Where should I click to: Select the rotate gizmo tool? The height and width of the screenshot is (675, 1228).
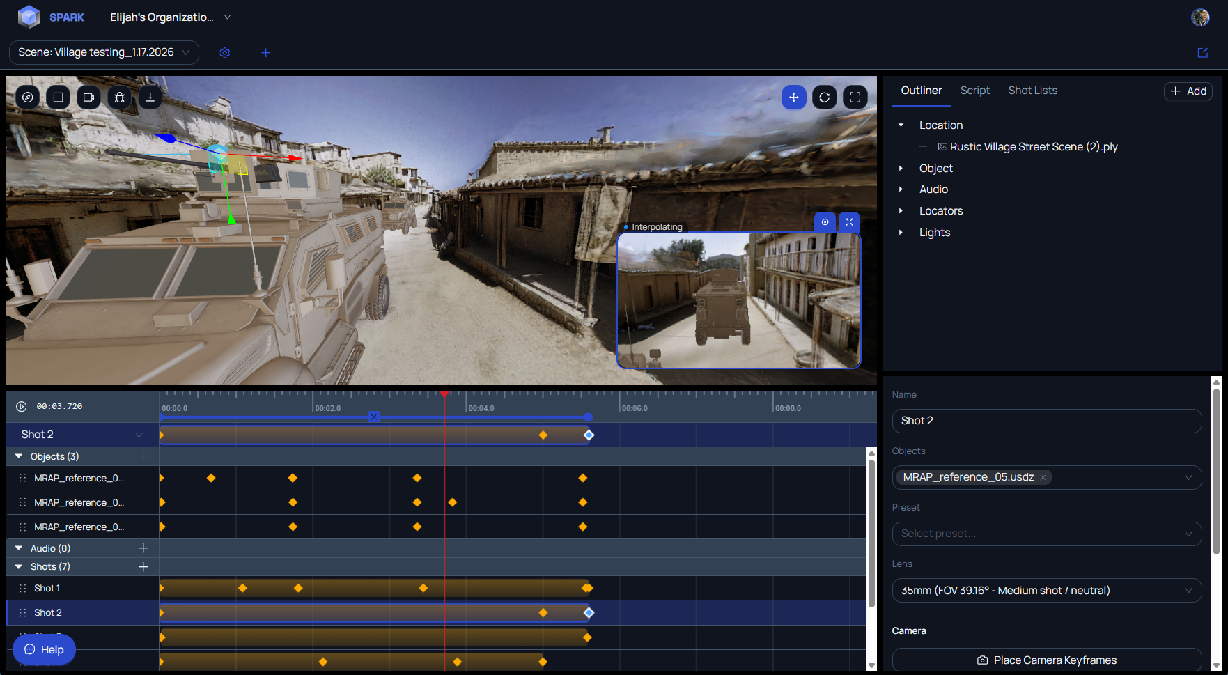click(x=824, y=98)
